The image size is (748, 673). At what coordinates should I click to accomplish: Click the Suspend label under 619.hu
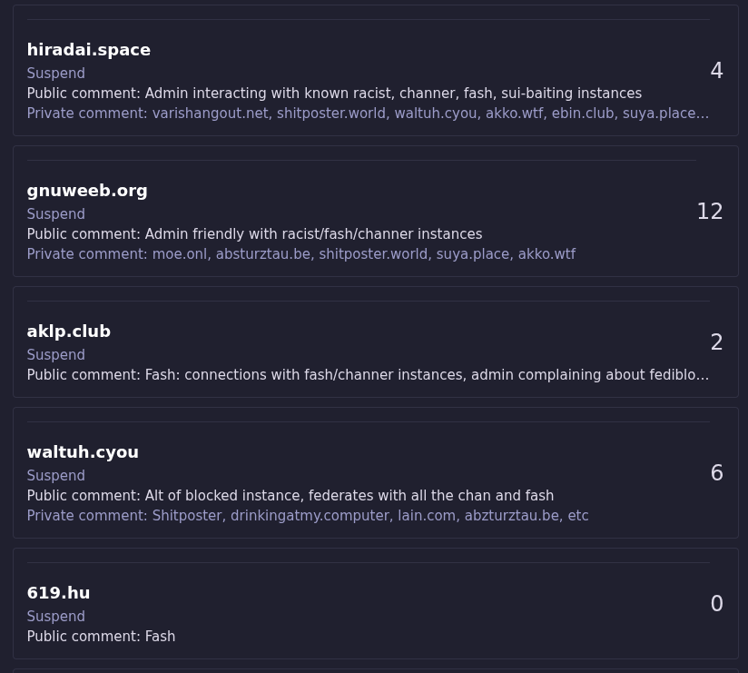[x=56, y=617]
